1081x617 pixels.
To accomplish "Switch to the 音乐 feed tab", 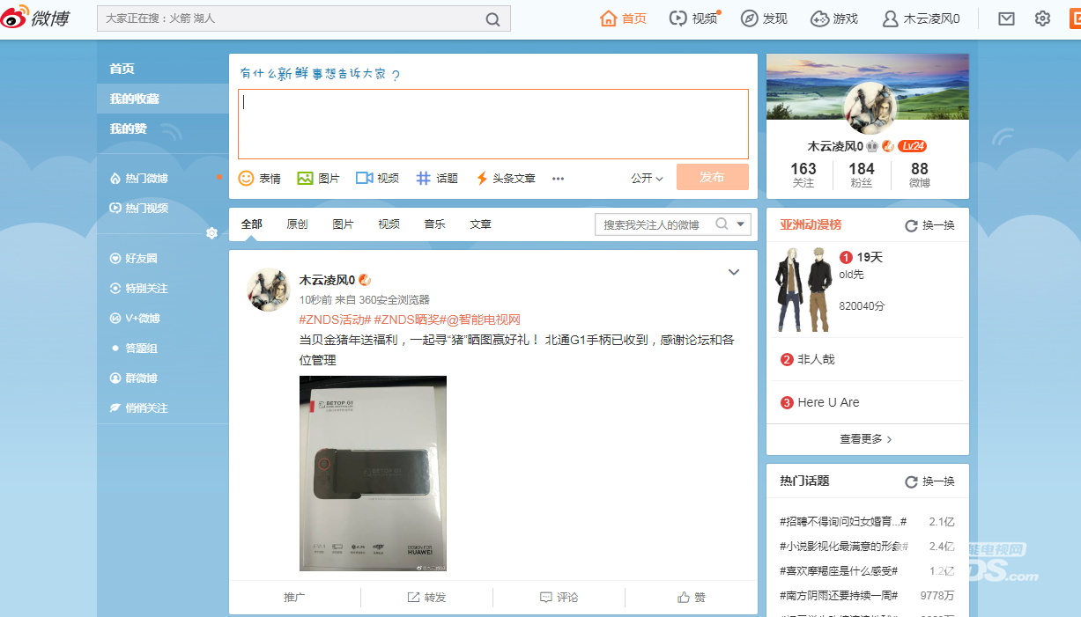I will click(x=434, y=224).
